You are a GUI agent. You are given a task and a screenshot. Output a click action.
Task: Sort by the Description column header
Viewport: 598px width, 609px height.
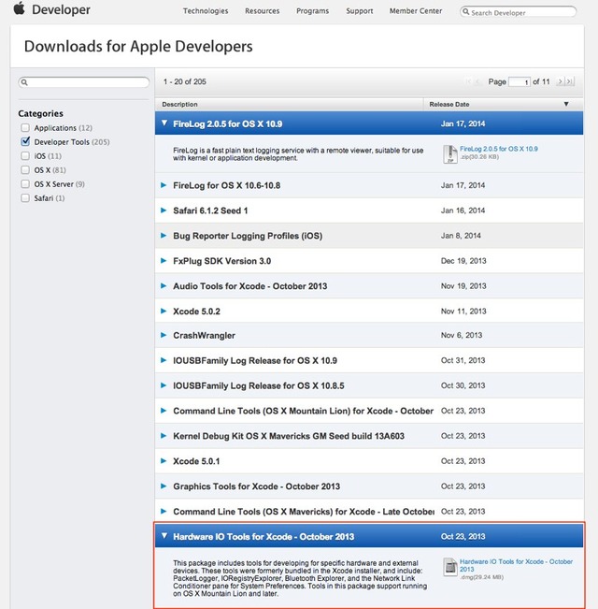coord(179,104)
